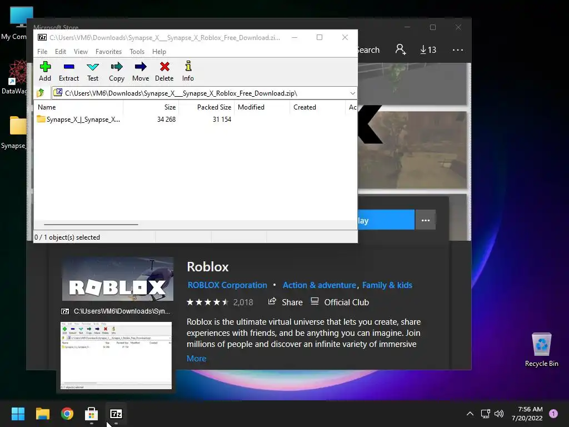Select the My Computer desktop icon
Viewport: 569px width, 427px height.
point(14,23)
